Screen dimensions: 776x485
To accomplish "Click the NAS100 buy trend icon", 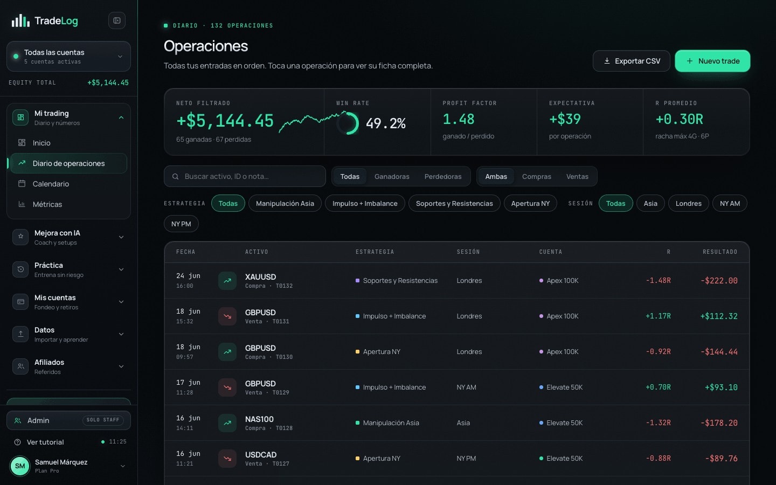I will tap(227, 423).
